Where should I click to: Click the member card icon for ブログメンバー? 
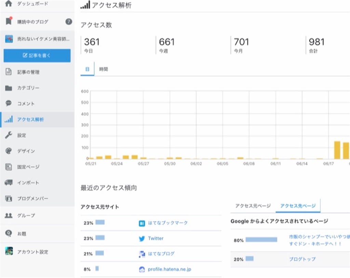point(9,198)
